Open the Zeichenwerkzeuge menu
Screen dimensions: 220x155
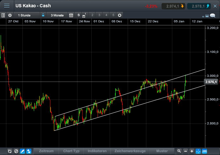pyautogui.click(x=130, y=151)
